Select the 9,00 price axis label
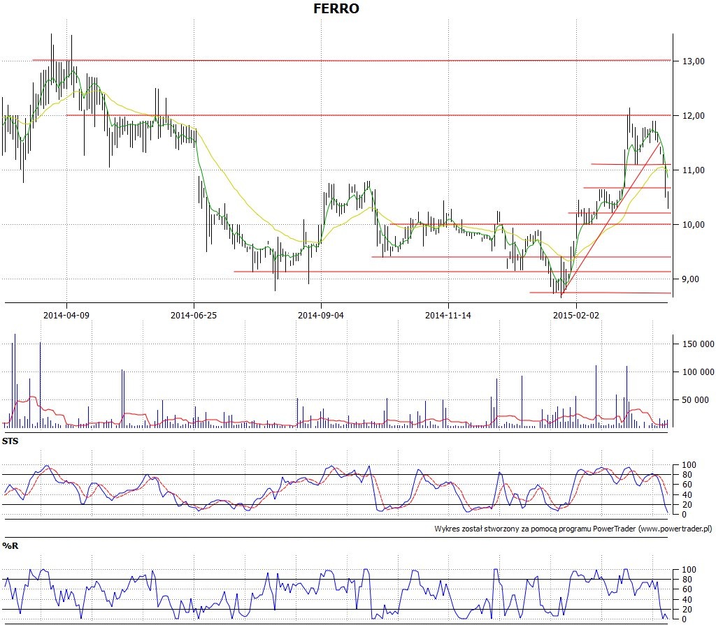The image size is (716, 625). coord(690,279)
